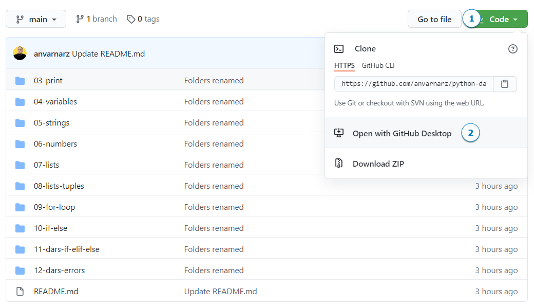Select Download ZIP option
The height and width of the screenshot is (306, 534).
click(378, 164)
